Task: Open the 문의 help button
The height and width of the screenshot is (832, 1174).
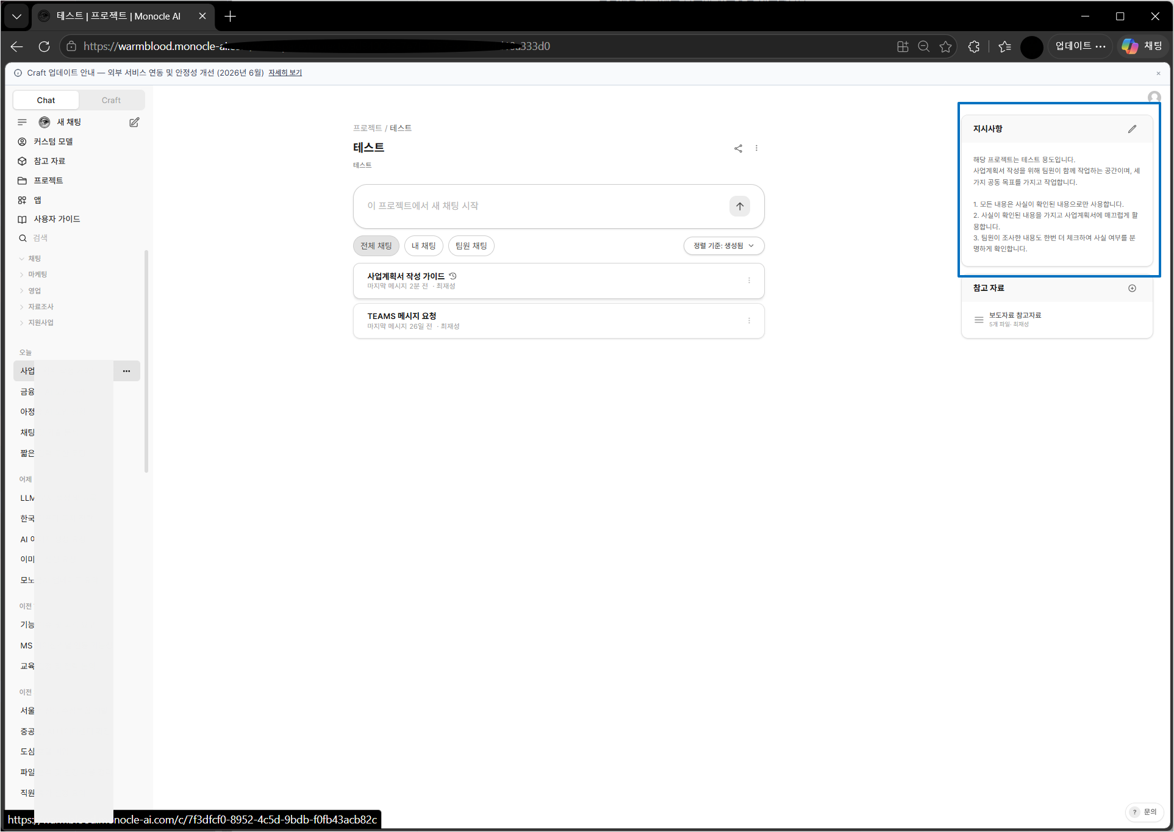Action: point(1144,812)
